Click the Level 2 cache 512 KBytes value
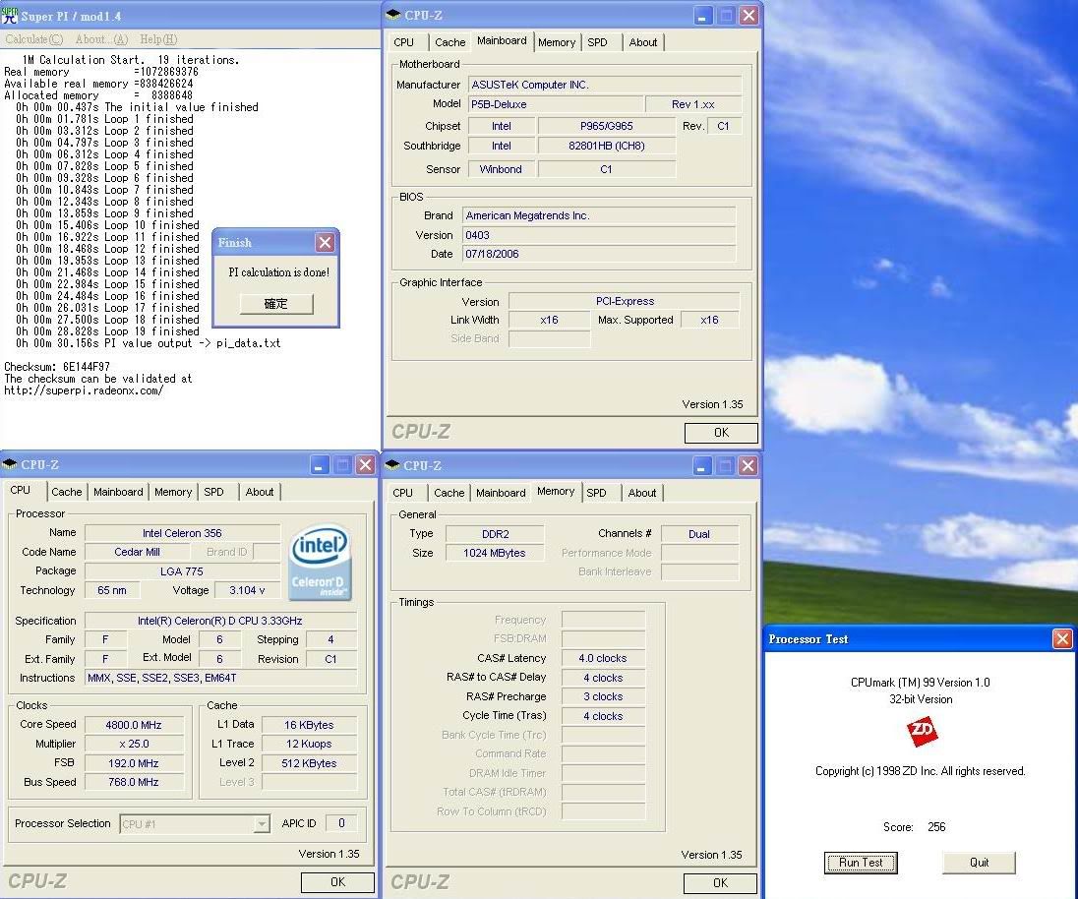 point(310,763)
